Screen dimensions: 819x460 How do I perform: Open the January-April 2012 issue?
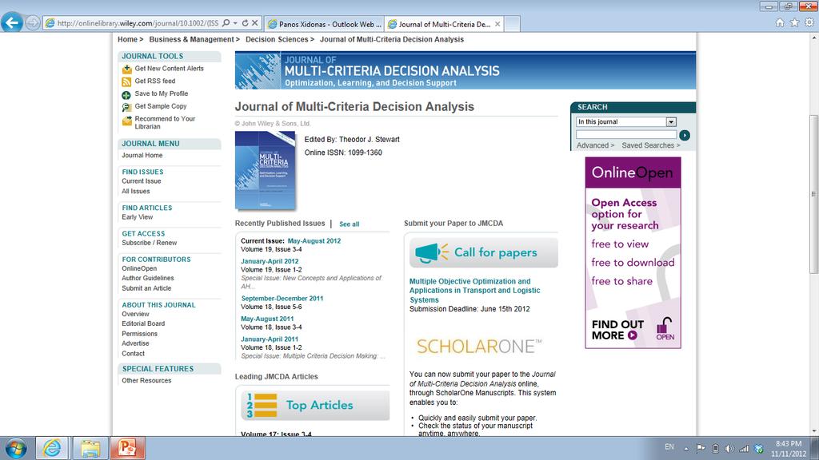point(270,261)
